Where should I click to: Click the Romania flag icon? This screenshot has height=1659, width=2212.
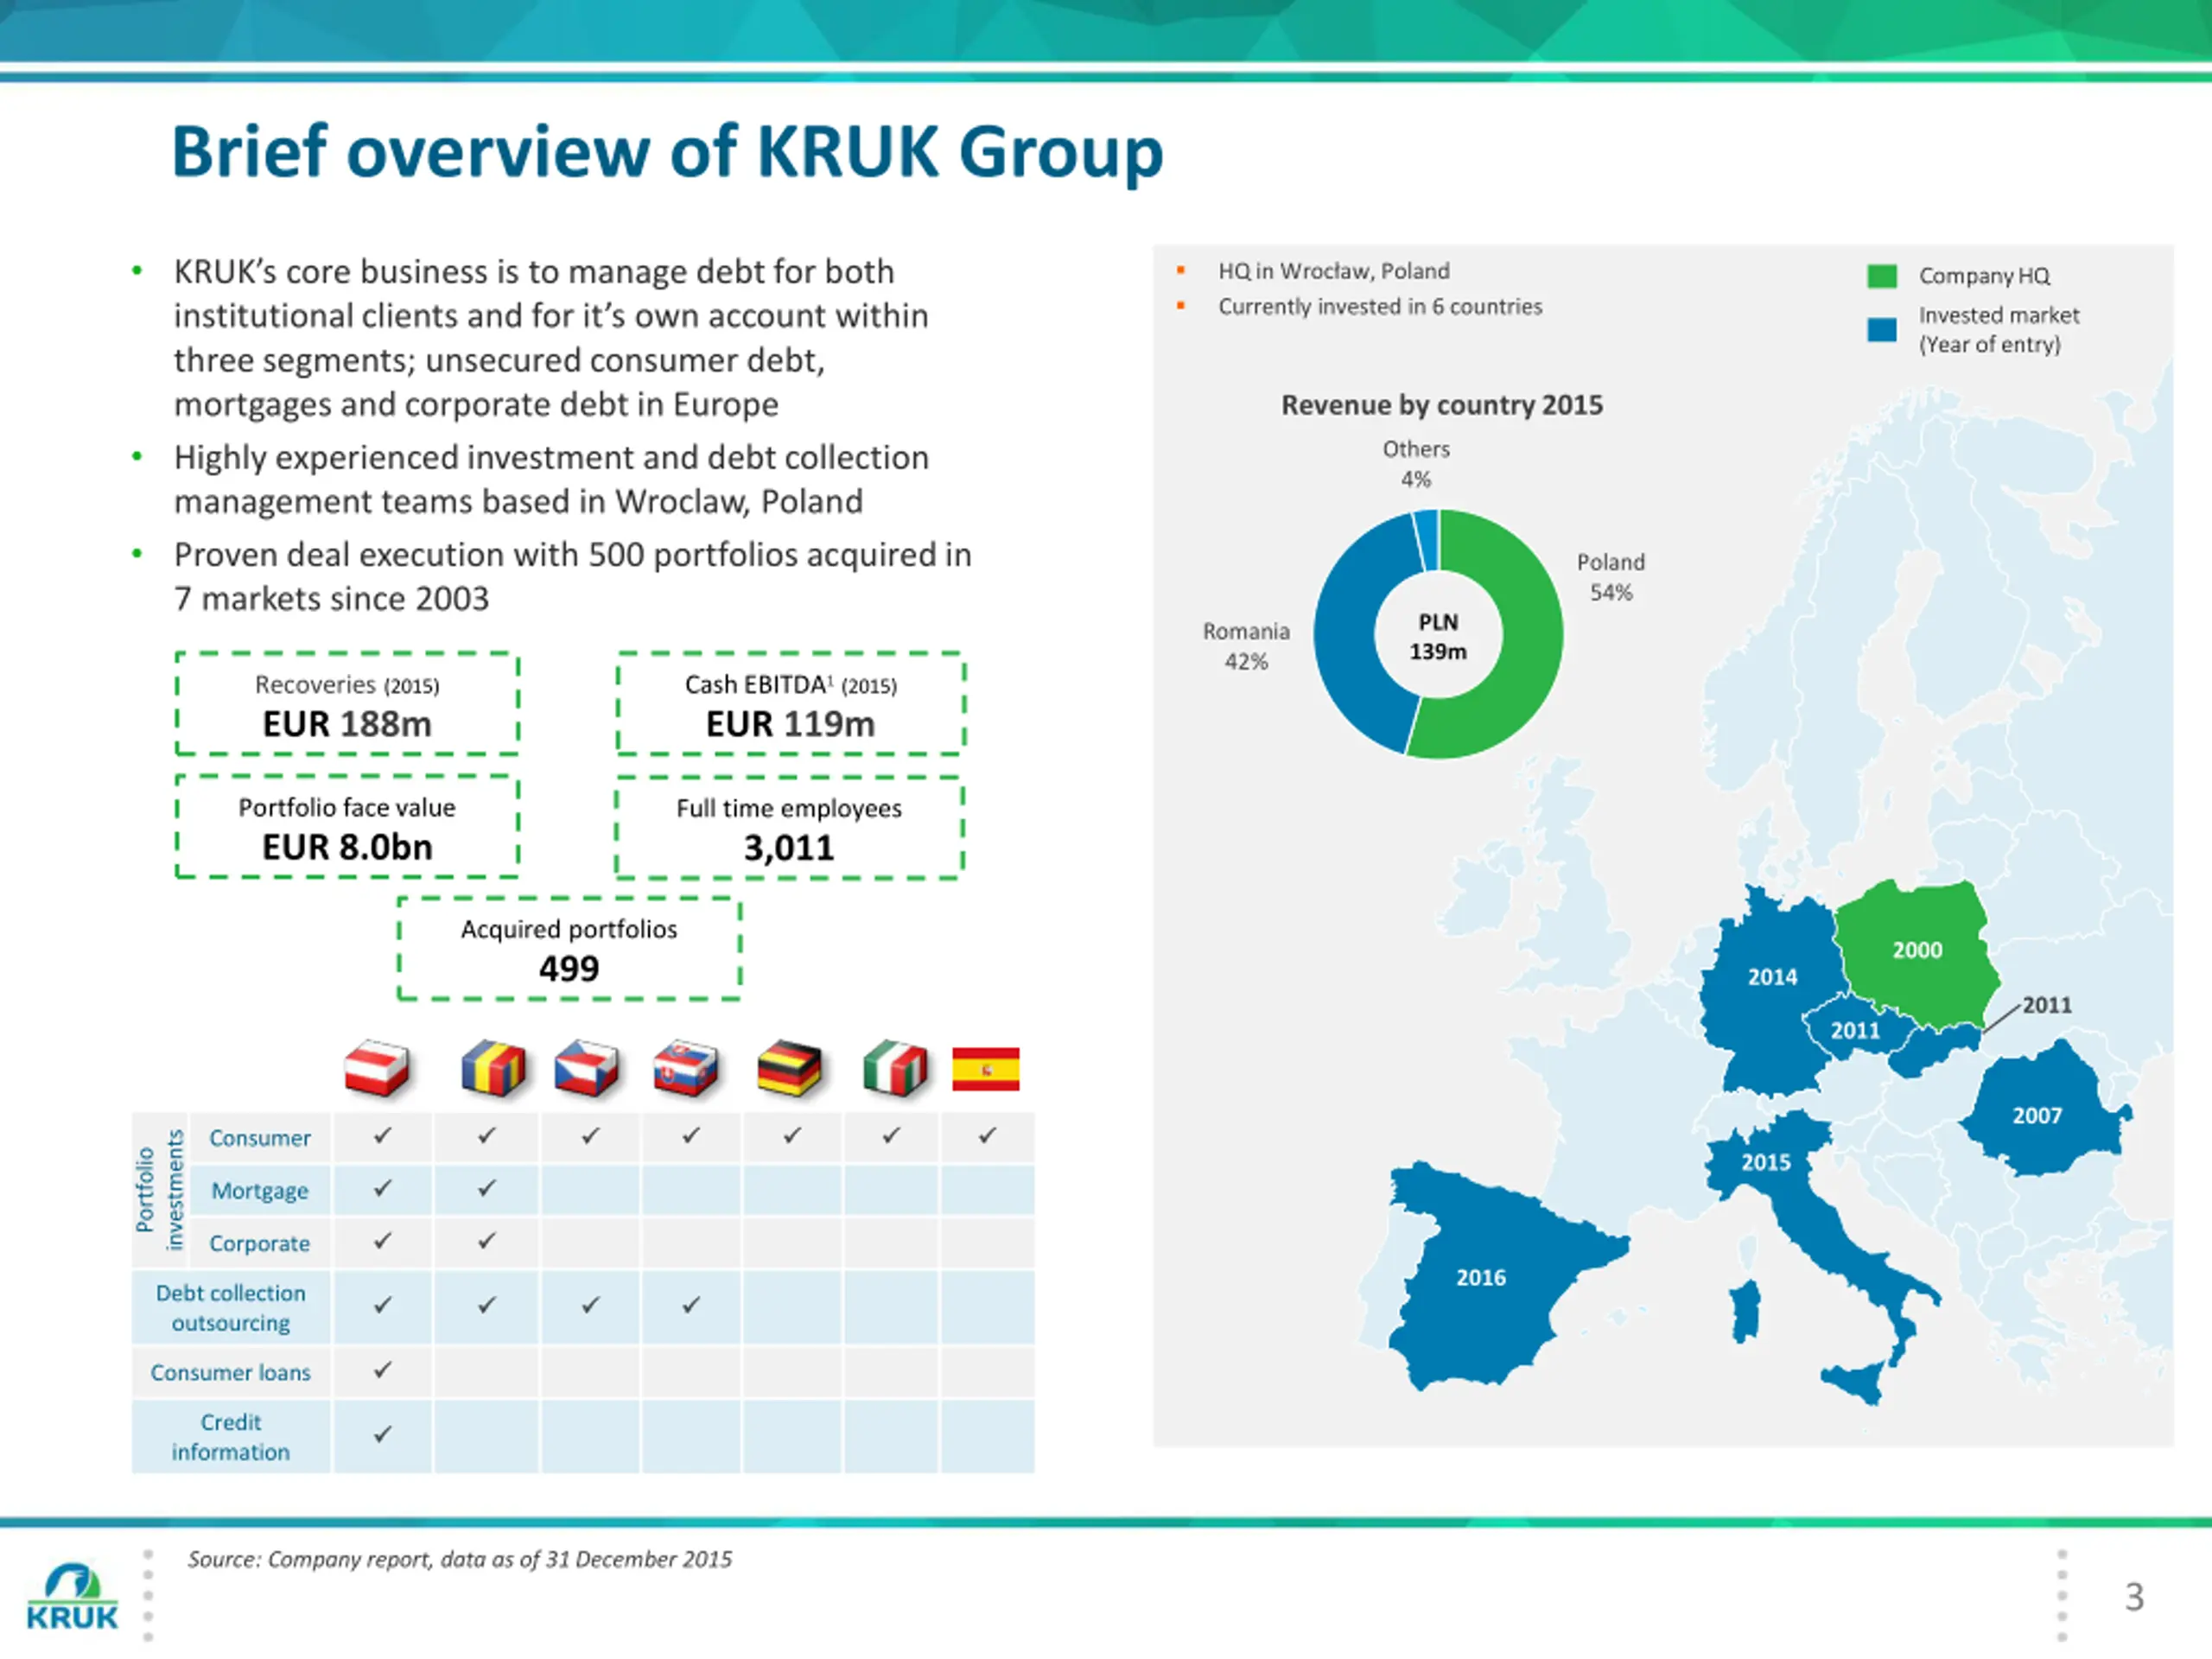[x=494, y=1068]
